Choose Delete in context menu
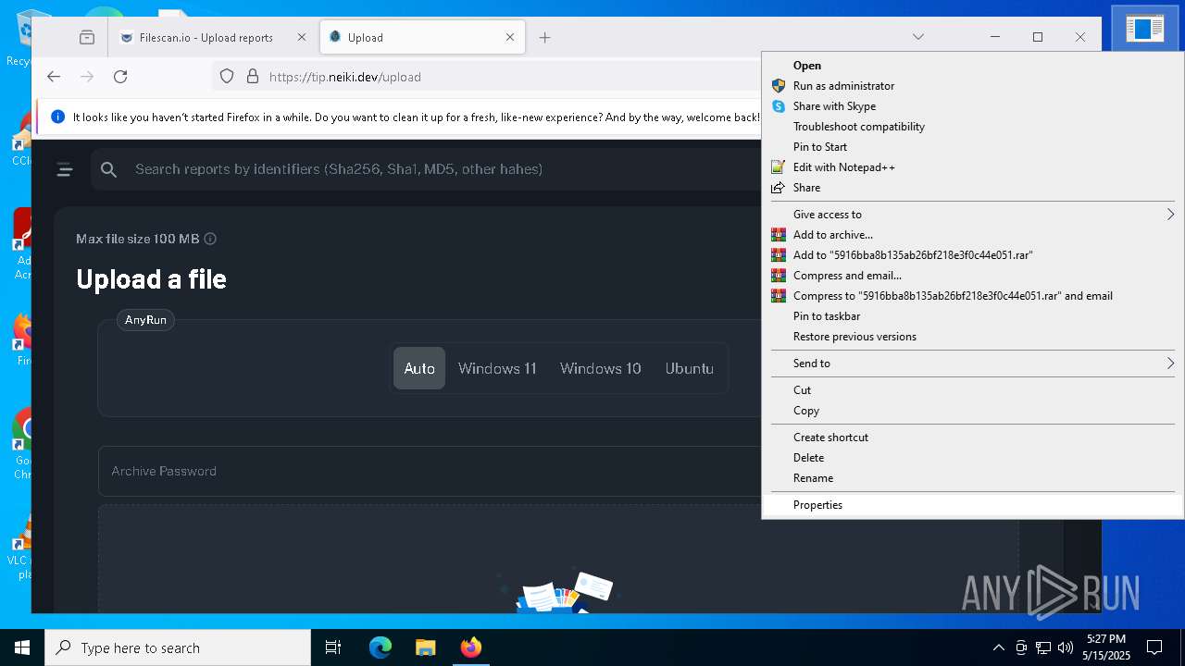This screenshot has width=1185, height=666. coord(972,458)
